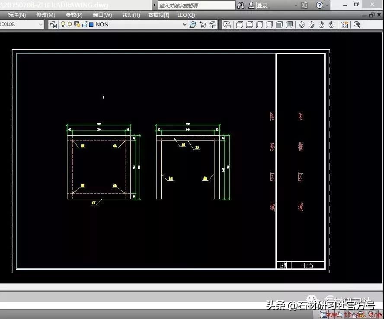Toggle freeze in current viewport icon
This screenshot has width=384, height=319.
[x=77, y=24]
